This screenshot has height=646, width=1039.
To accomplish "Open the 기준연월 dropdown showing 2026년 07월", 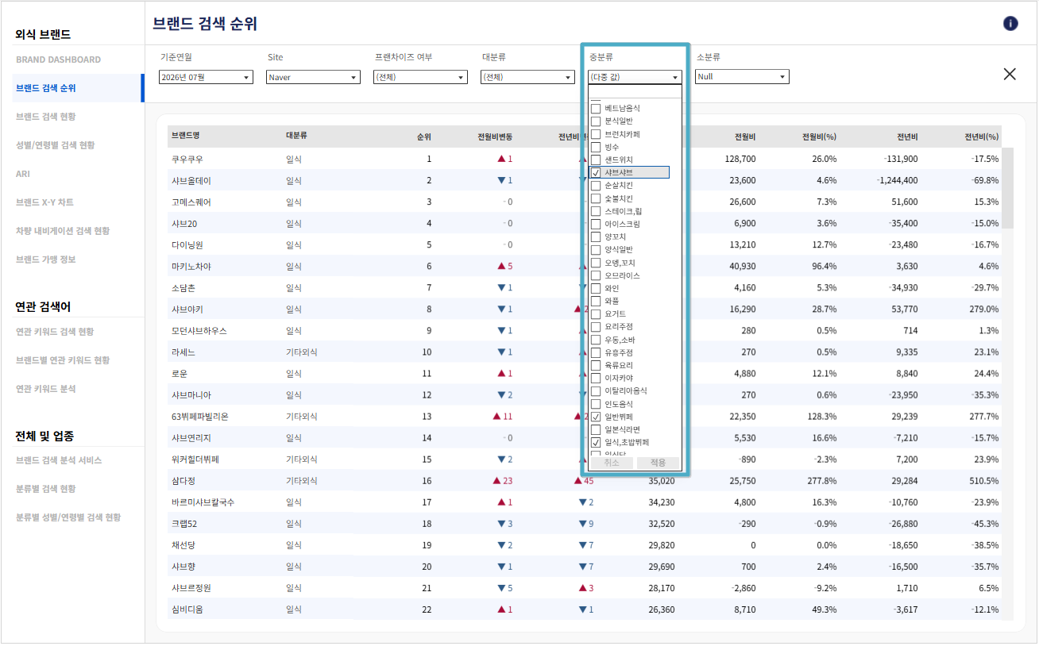I will (206, 77).
